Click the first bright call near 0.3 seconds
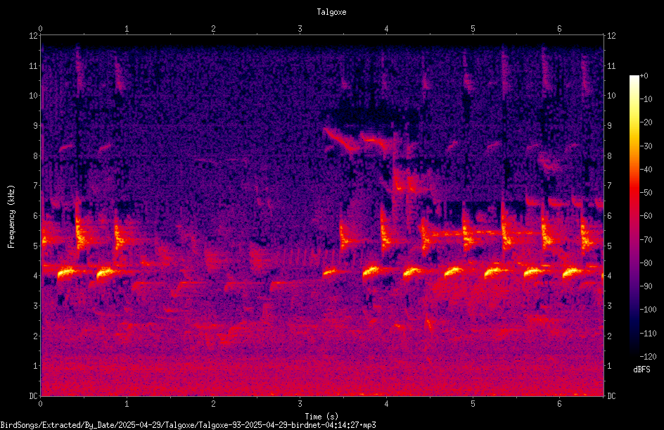The height and width of the screenshot is (430, 664). pos(66,272)
